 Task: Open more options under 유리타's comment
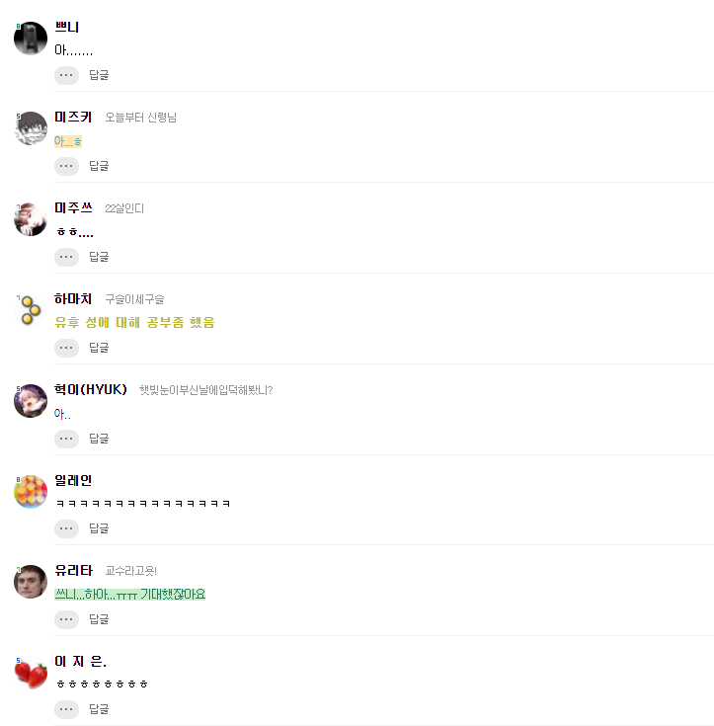[x=66, y=619]
